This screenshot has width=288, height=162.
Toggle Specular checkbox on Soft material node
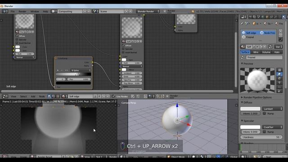click(x=123, y=49)
